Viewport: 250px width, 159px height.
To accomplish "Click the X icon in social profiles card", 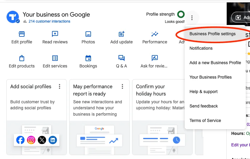I will pos(42,140).
